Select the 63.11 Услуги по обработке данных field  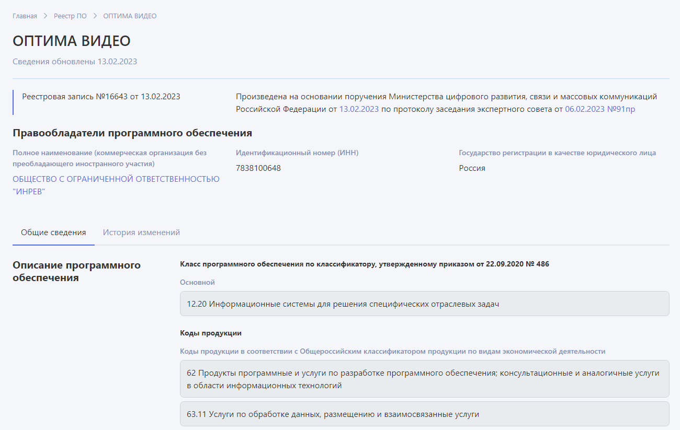point(424,414)
